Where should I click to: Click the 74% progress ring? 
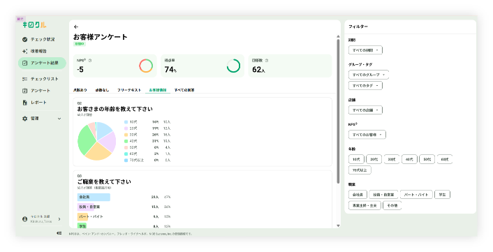point(233,66)
